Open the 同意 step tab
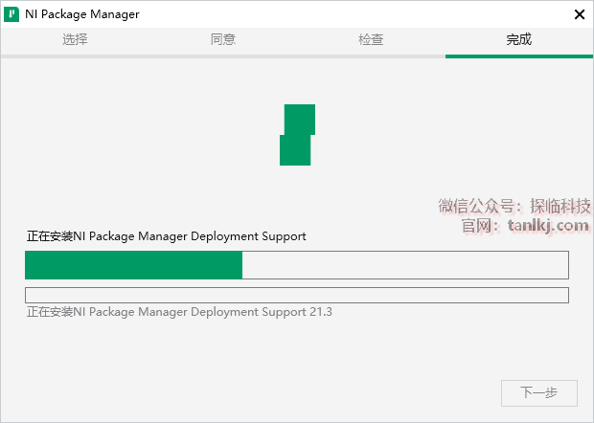This screenshot has height=423, width=594. [x=223, y=40]
